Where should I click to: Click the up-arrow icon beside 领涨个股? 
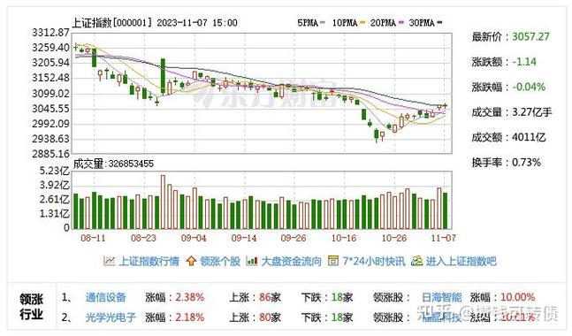coord(191,261)
